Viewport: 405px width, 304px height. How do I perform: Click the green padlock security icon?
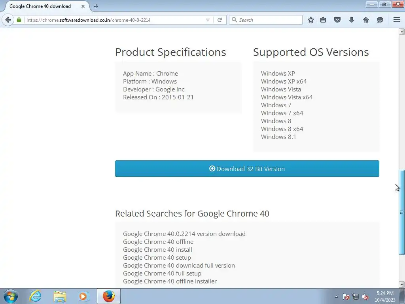coord(19,20)
